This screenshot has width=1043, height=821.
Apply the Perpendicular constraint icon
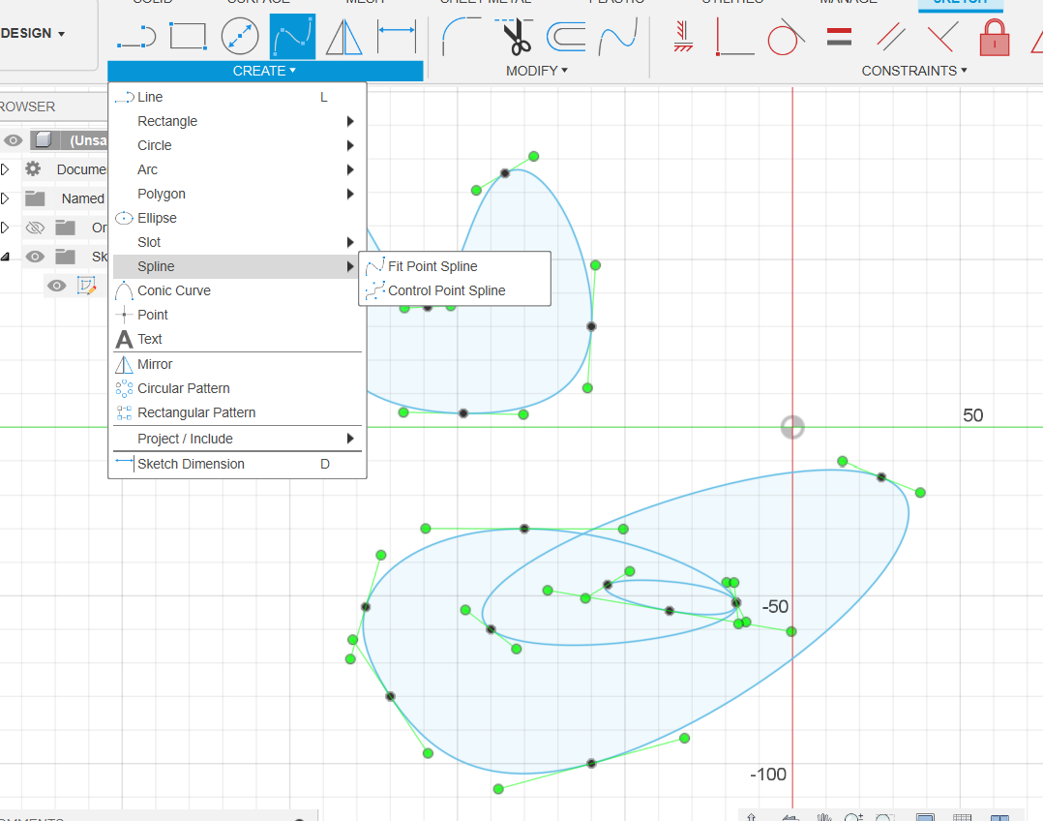pyautogui.click(x=942, y=37)
